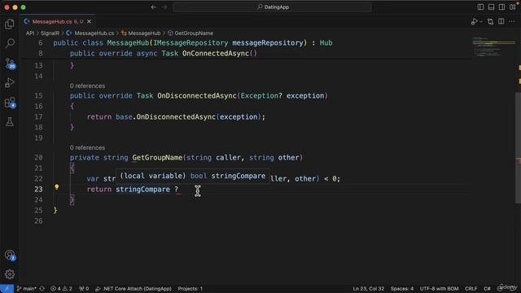Customize layout icon in title bar

pyautogui.click(x=513, y=7)
